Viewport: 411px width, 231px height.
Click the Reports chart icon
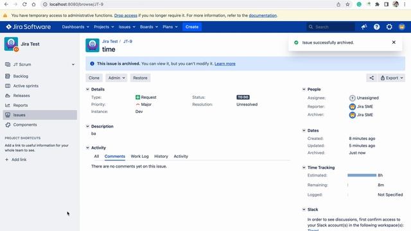(x=8, y=105)
